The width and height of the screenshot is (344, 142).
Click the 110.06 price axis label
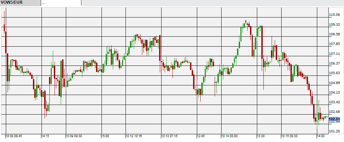click(334, 15)
